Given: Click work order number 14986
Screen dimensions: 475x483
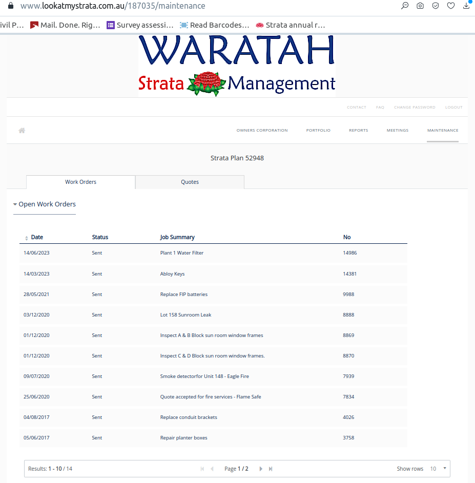Looking at the screenshot, I should pos(350,253).
